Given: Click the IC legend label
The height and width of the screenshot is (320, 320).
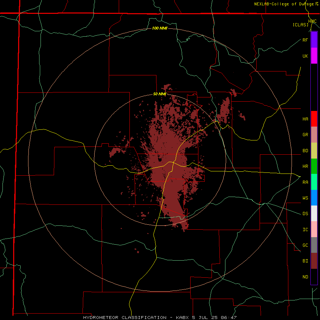Looking at the screenshot, I should [305, 230].
